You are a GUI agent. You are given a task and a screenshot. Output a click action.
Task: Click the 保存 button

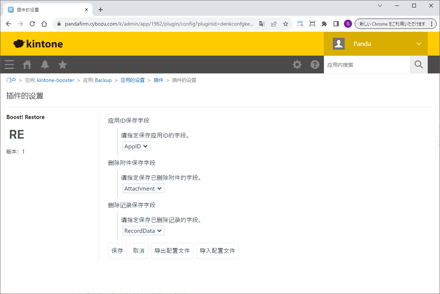click(x=117, y=251)
